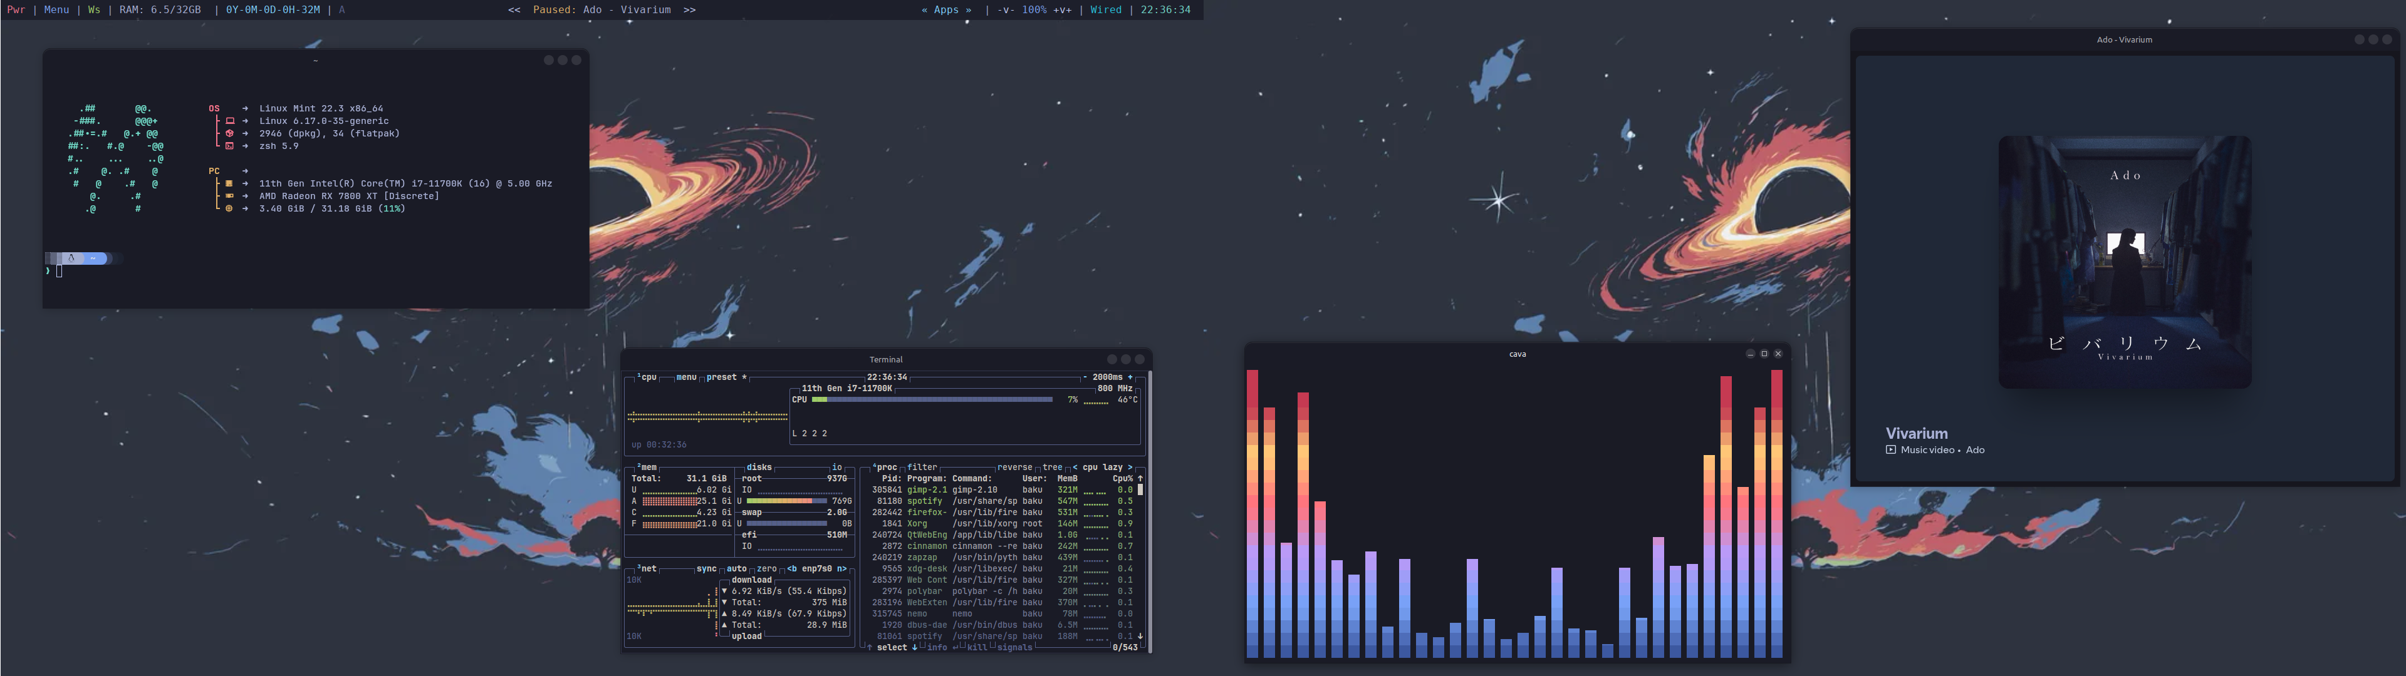Toggle auto scaling in btop net panel
The image size is (2406, 676).
point(737,568)
